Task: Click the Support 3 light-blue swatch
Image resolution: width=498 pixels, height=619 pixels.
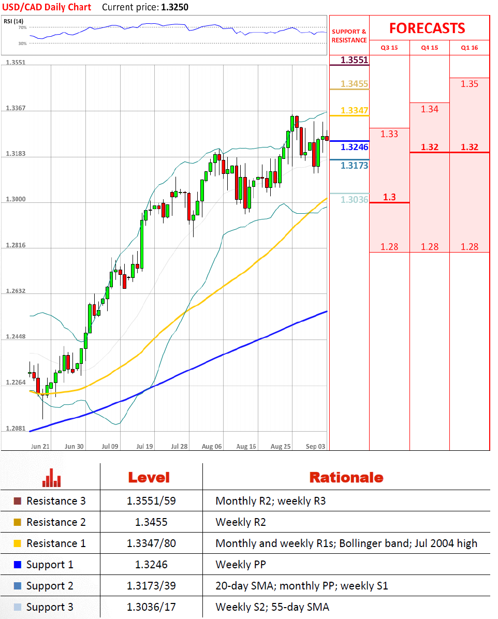Action: coord(18,607)
